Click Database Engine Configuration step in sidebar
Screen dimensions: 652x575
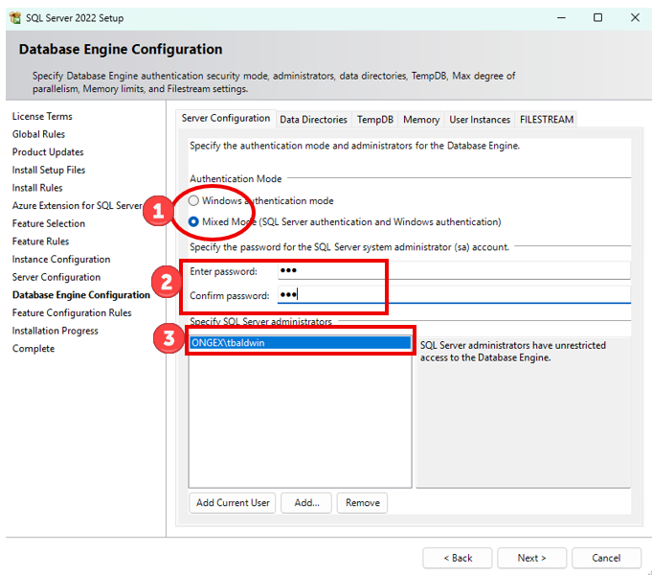point(81,295)
